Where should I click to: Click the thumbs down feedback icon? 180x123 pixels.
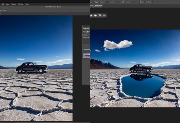96,16
